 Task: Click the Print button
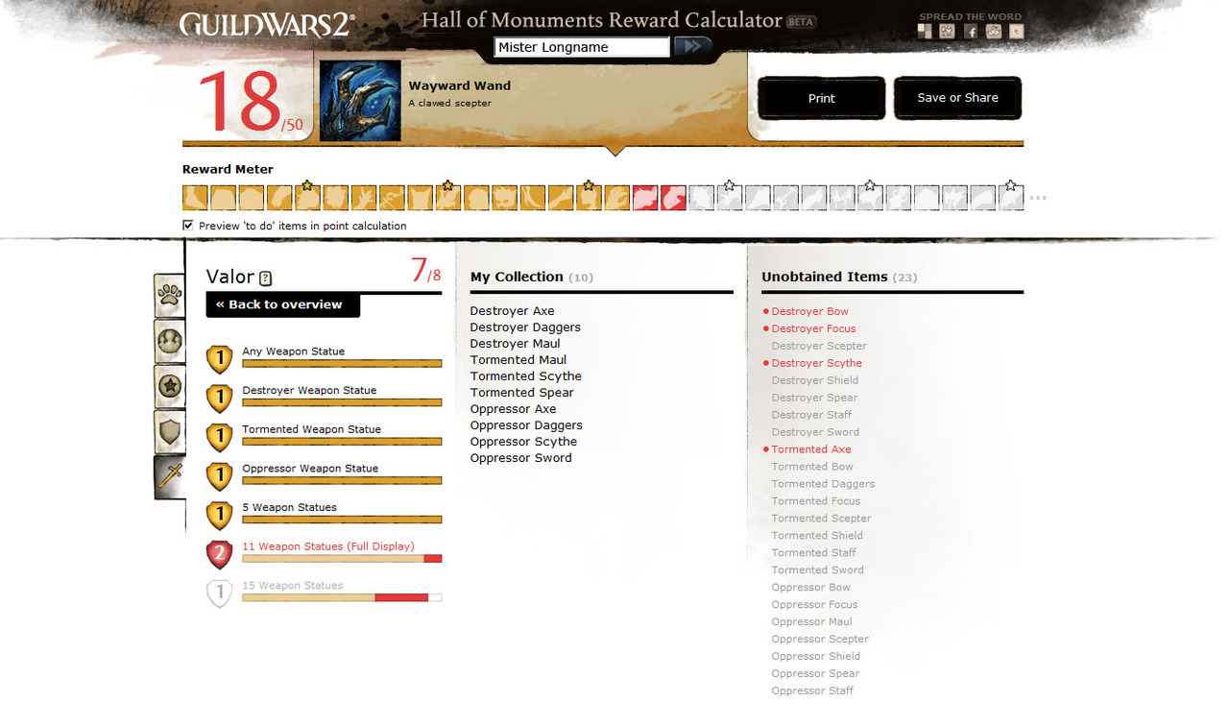point(822,98)
